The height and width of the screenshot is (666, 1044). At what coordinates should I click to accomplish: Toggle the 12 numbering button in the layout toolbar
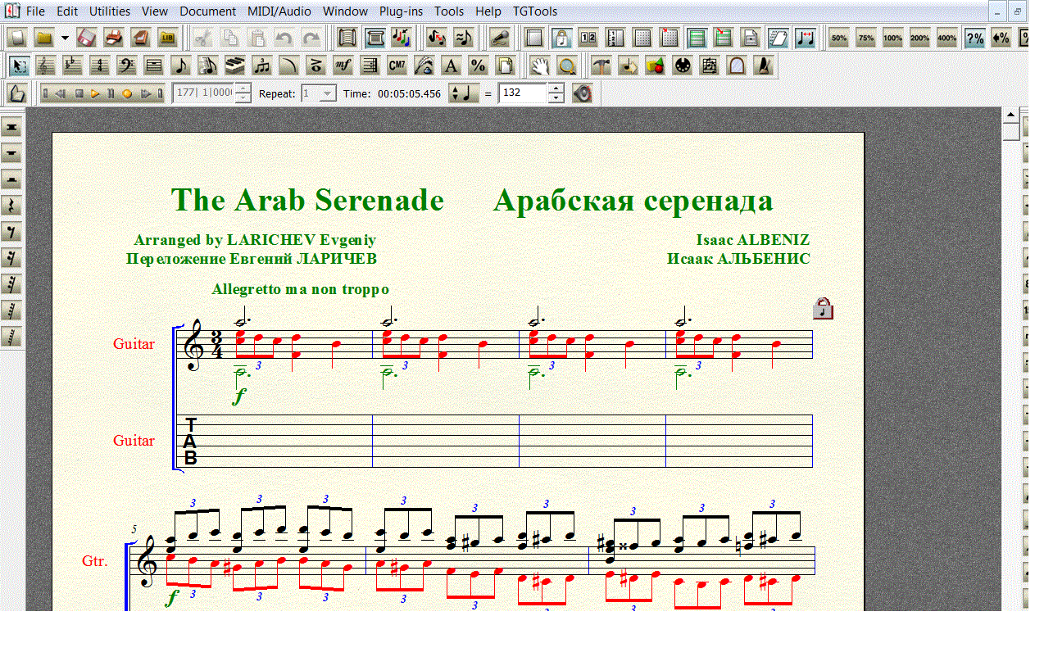(x=588, y=38)
